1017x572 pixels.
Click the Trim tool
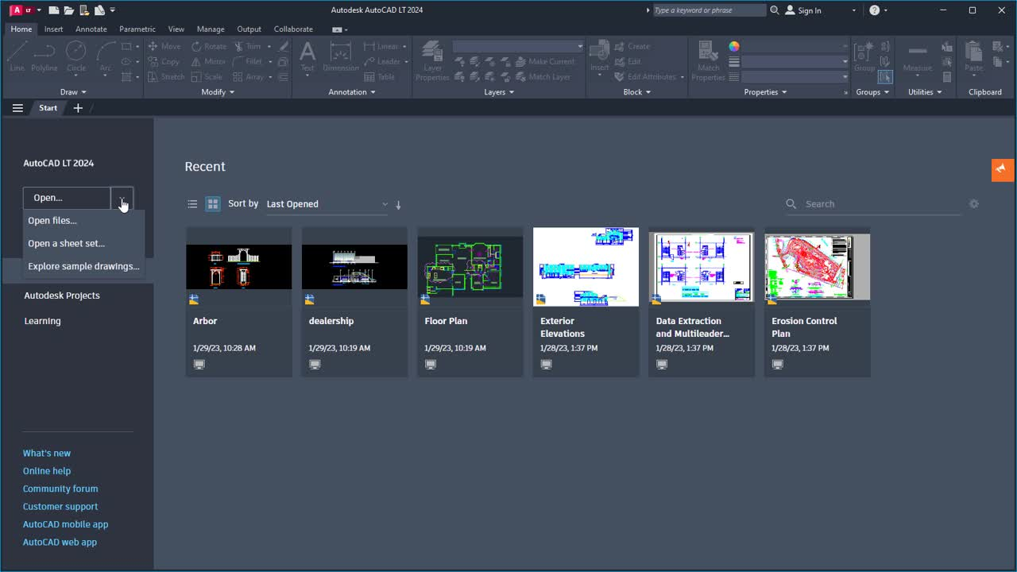[248, 46]
